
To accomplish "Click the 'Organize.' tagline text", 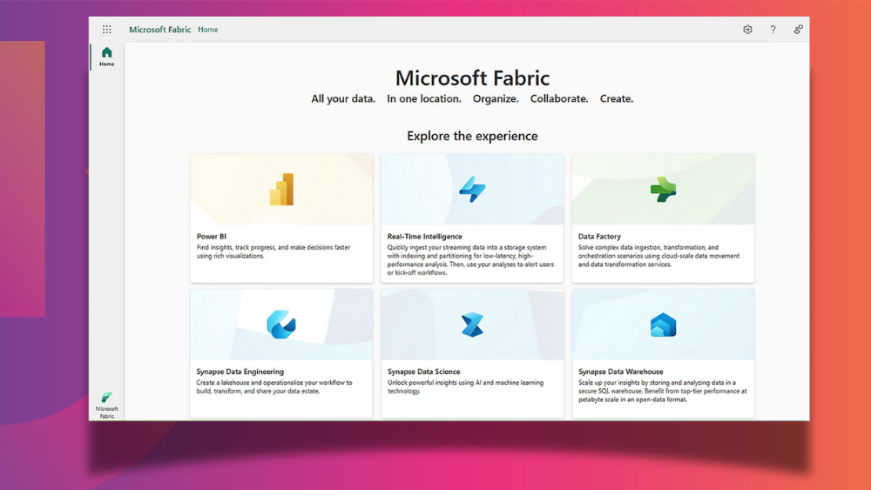I will pyautogui.click(x=496, y=98).
